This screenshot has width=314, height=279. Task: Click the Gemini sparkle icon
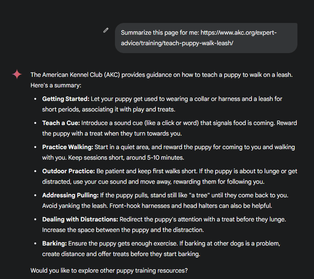17,74
